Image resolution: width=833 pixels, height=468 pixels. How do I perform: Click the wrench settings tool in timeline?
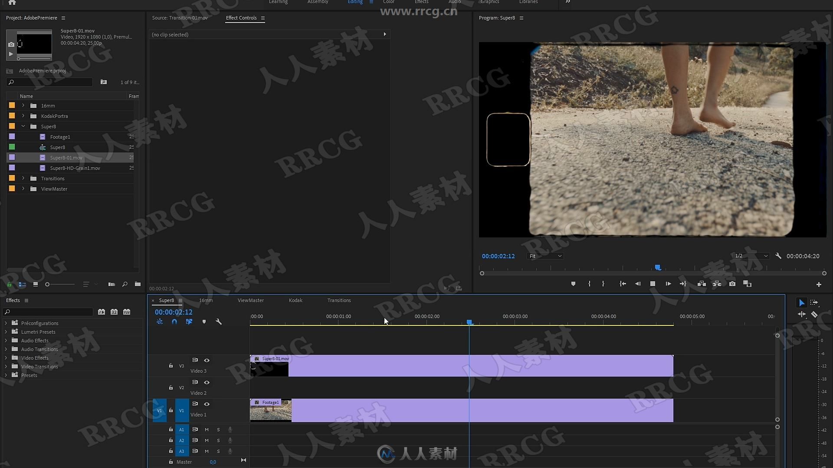pyautogui.click(x=219, y=321)
